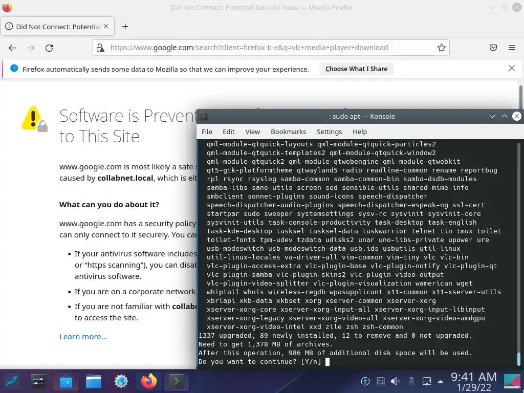Open Konsole Settings menu
524x393 pixels.
point(329,132)
